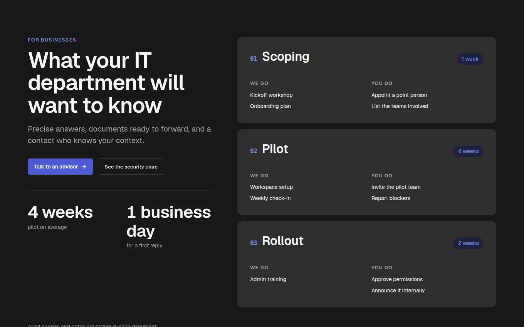Viewport: 524px width, 327px height.
Task: Click Report blockers item
Action: tap(391, 198)
